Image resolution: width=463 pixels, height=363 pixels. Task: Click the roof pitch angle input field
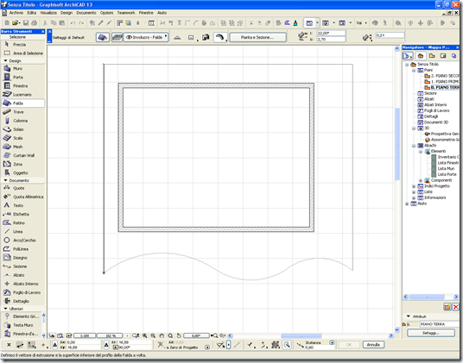[331, 34]
